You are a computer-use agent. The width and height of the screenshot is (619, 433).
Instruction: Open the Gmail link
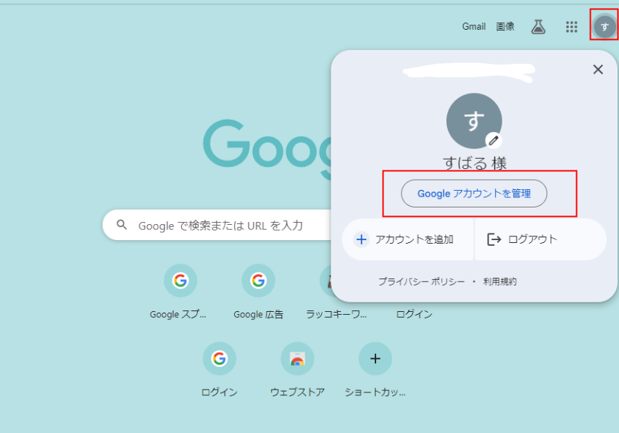(x=473, y=26)
